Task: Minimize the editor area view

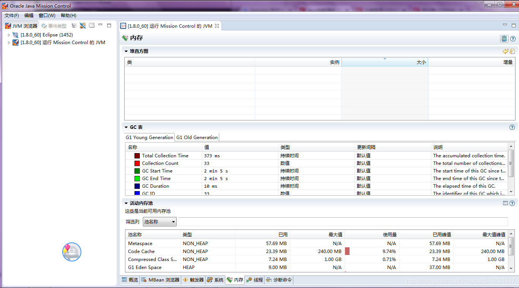Action: tap(505, 25)
